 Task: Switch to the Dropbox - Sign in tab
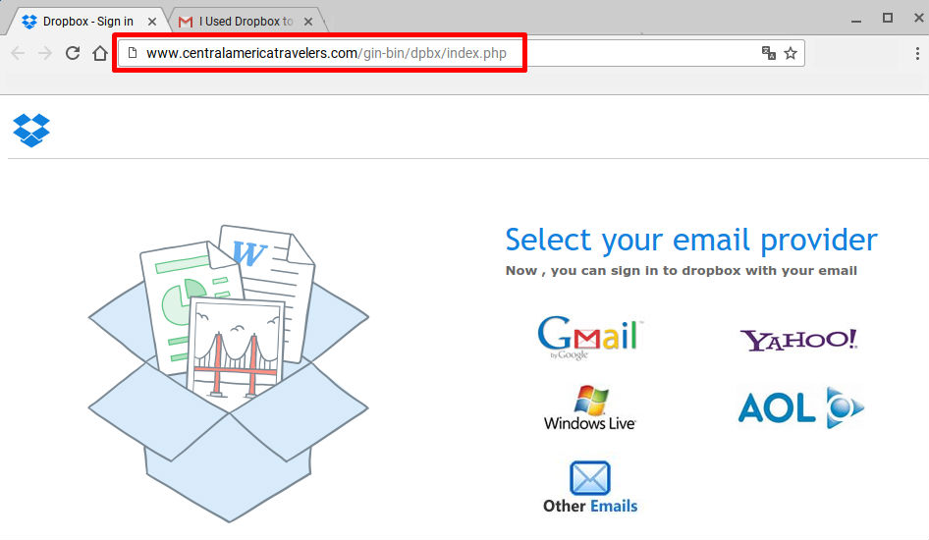pyautogui.click(x=87, y=22)
